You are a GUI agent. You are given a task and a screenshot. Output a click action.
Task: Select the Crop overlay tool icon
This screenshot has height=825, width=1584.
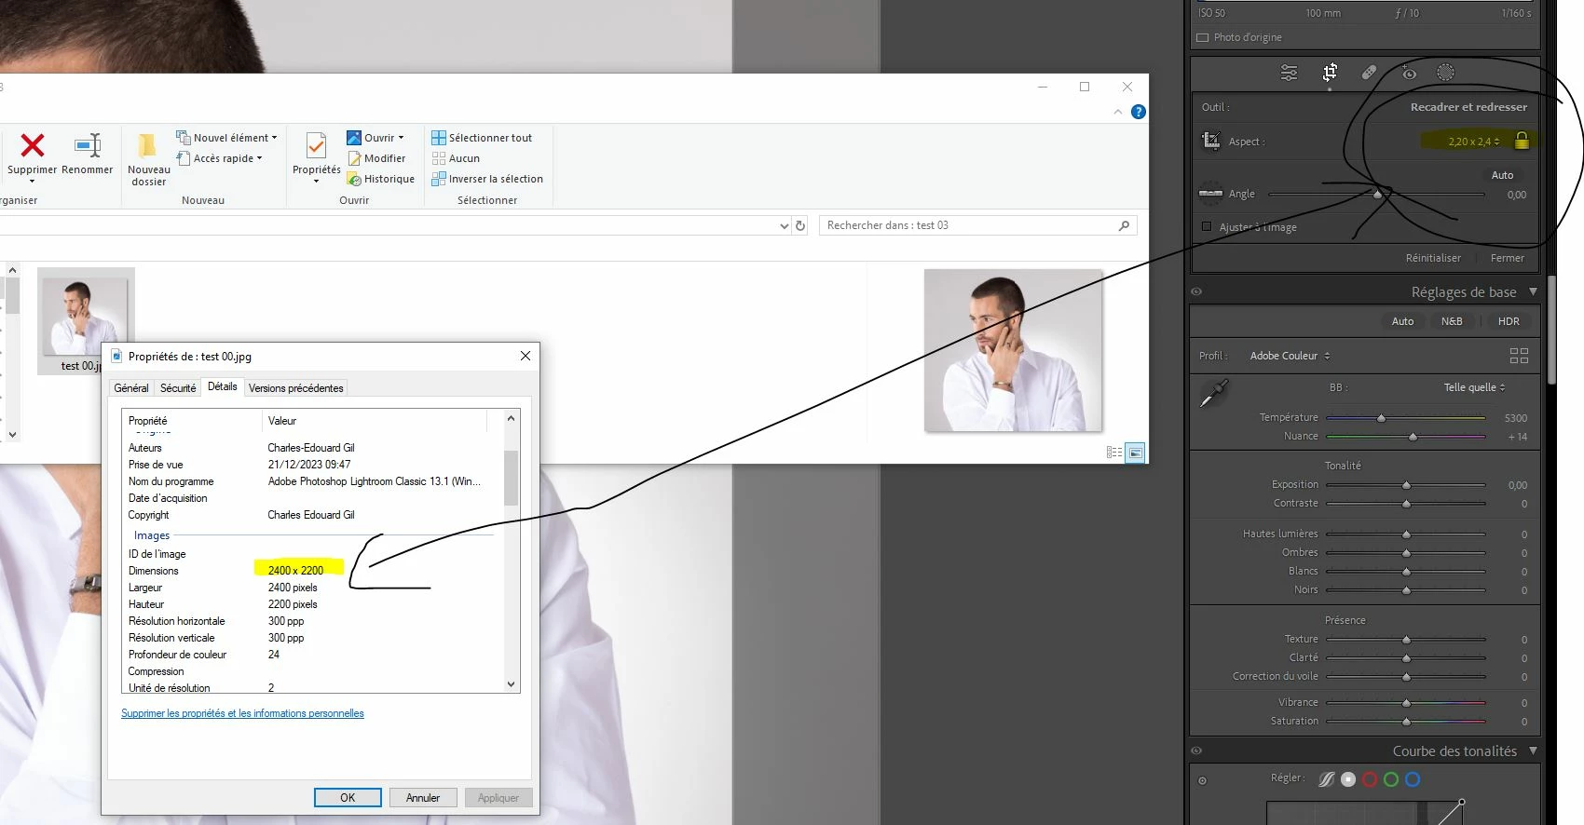1330,73
